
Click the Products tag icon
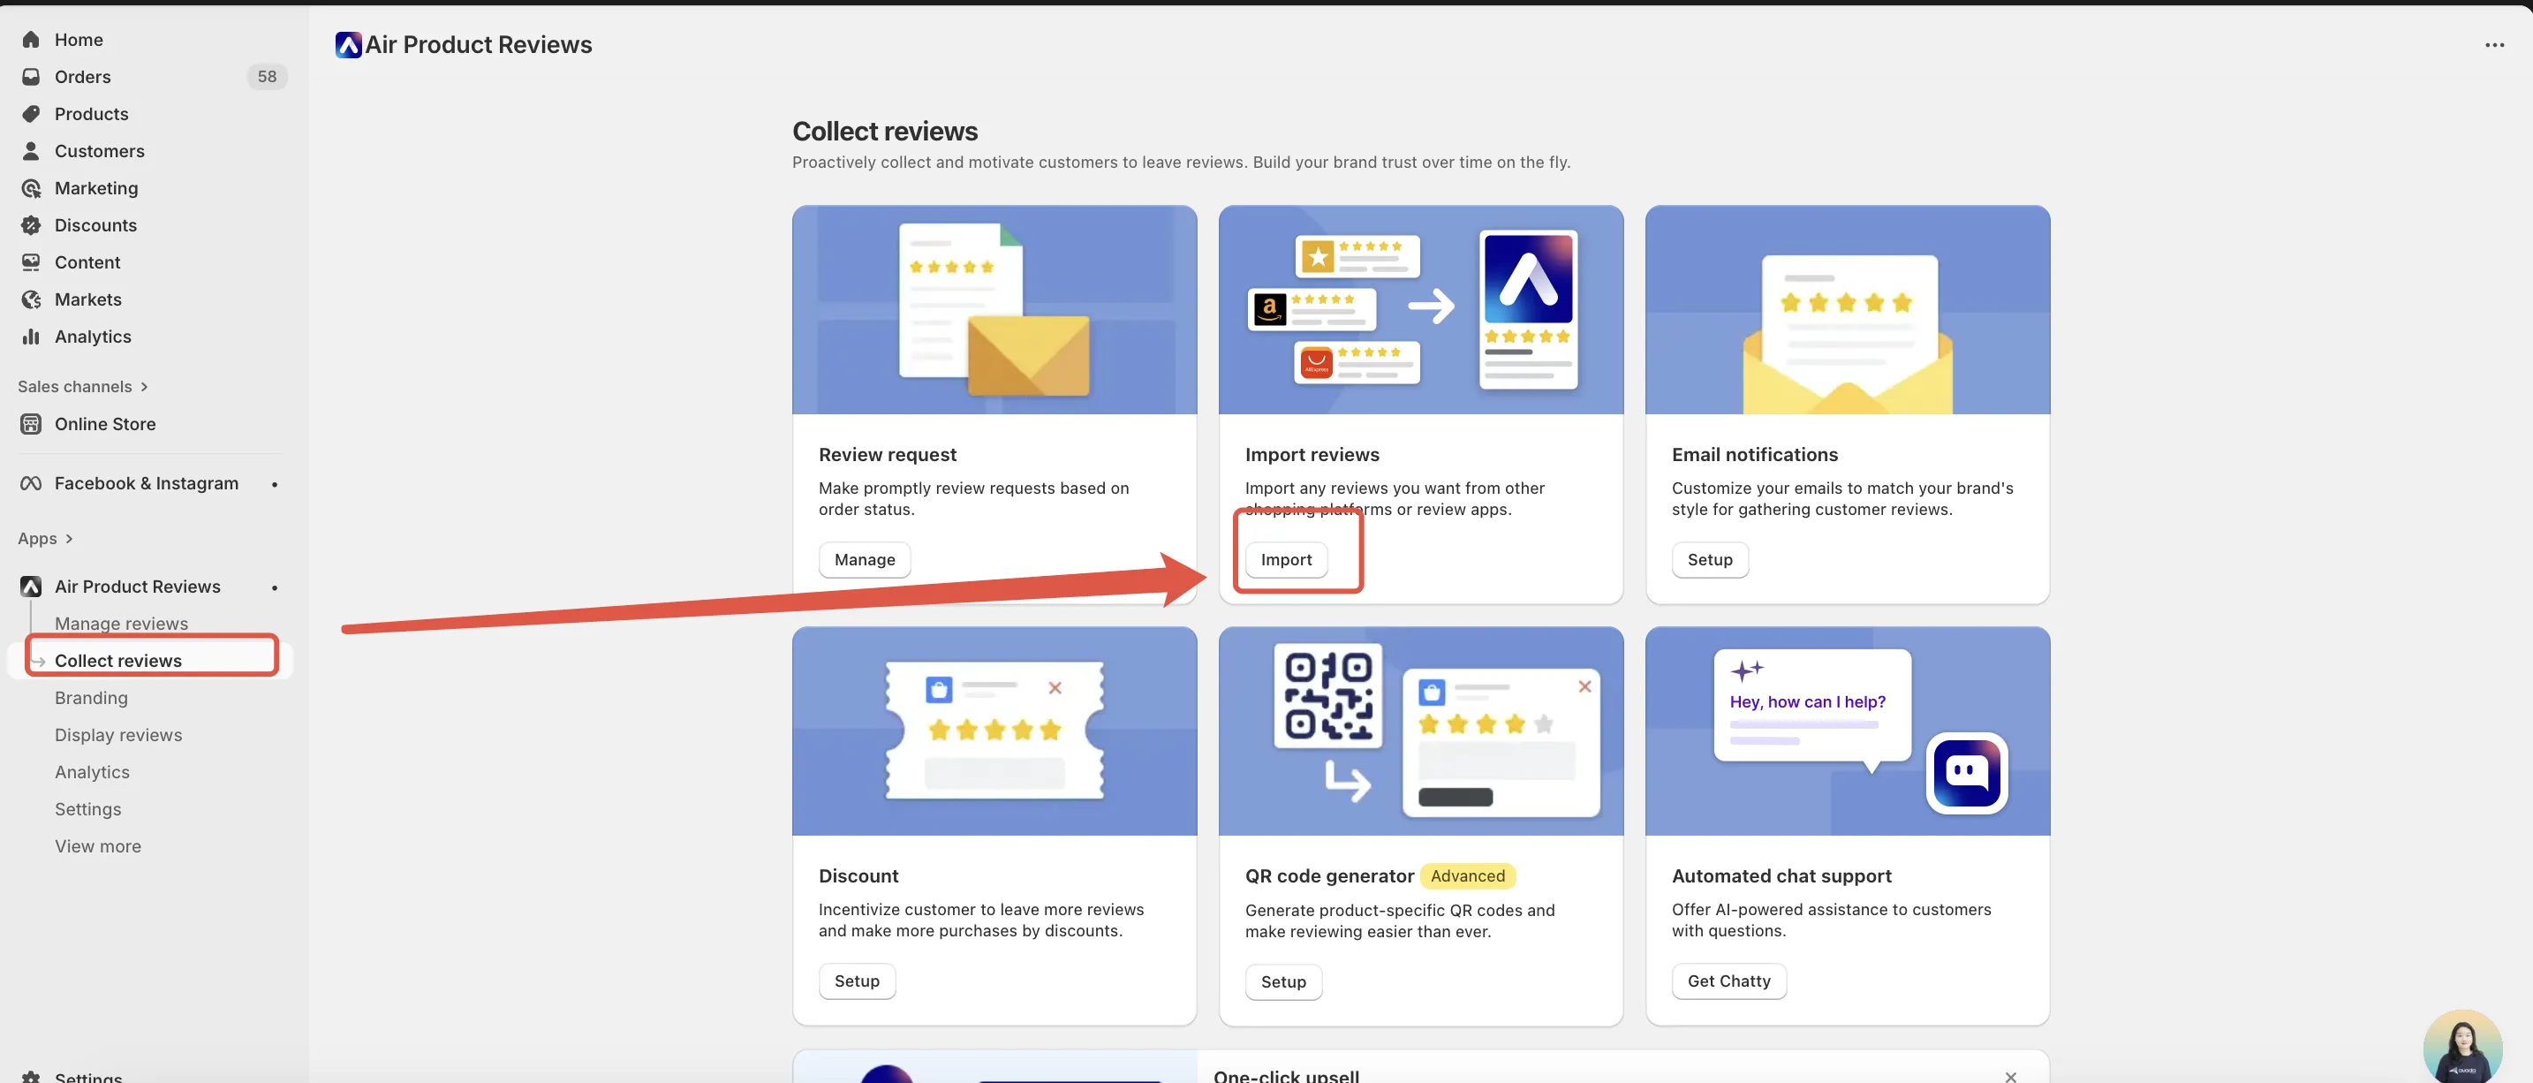pos(32,114)
